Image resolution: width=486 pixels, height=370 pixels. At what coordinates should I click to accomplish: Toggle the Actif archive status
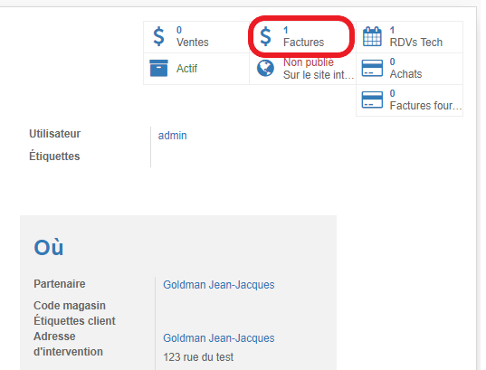196,69
